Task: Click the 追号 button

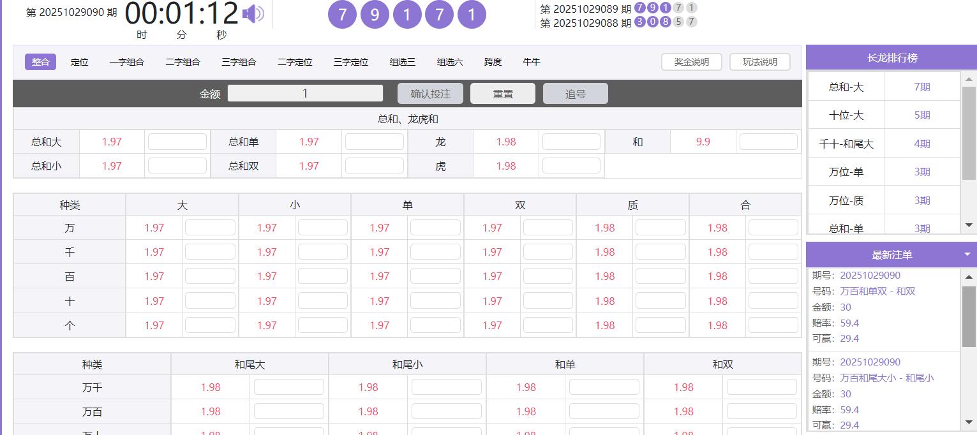Action: pyautogui.click(x=575, y=94)
